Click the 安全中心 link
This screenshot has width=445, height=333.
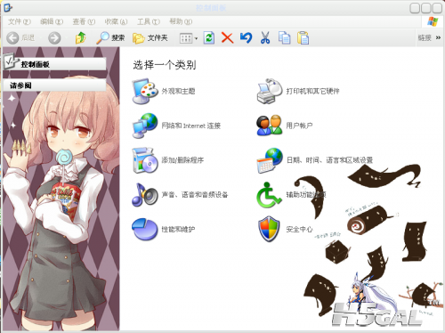pos(299,230)
